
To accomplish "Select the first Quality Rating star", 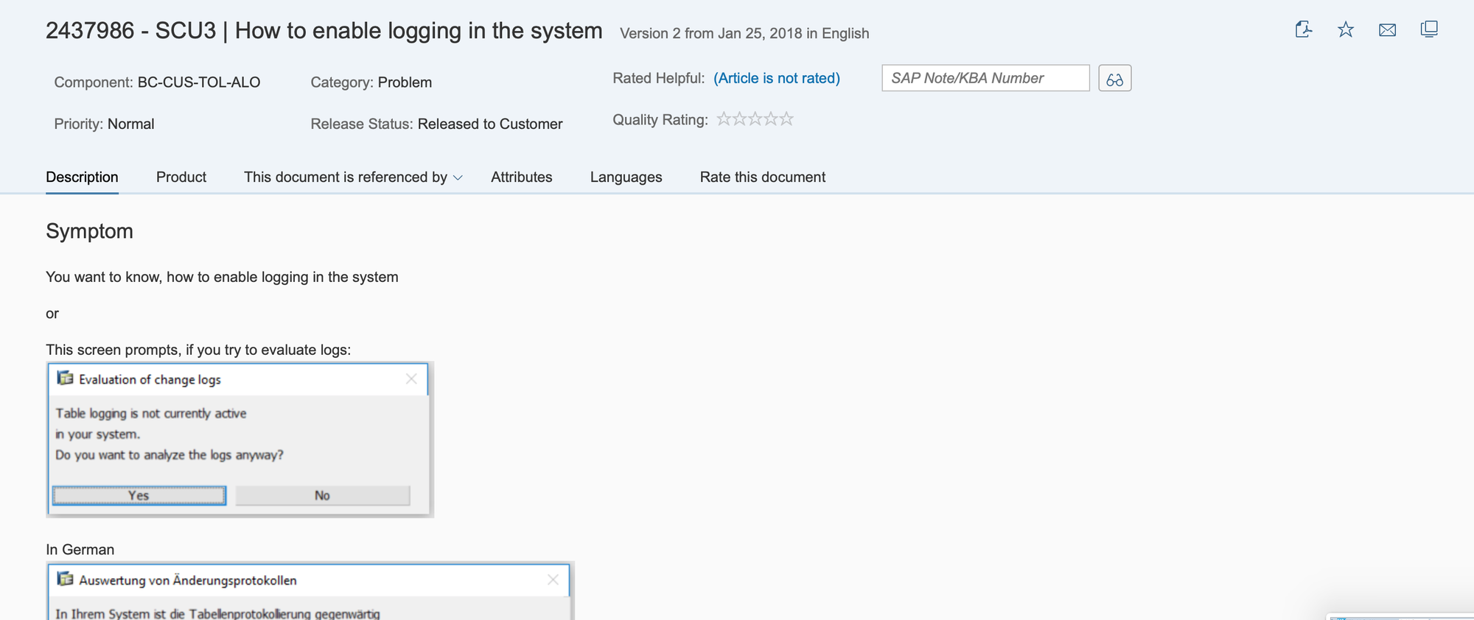I will point(724,119).
